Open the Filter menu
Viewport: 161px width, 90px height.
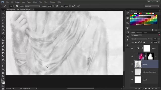coord(41,2)
